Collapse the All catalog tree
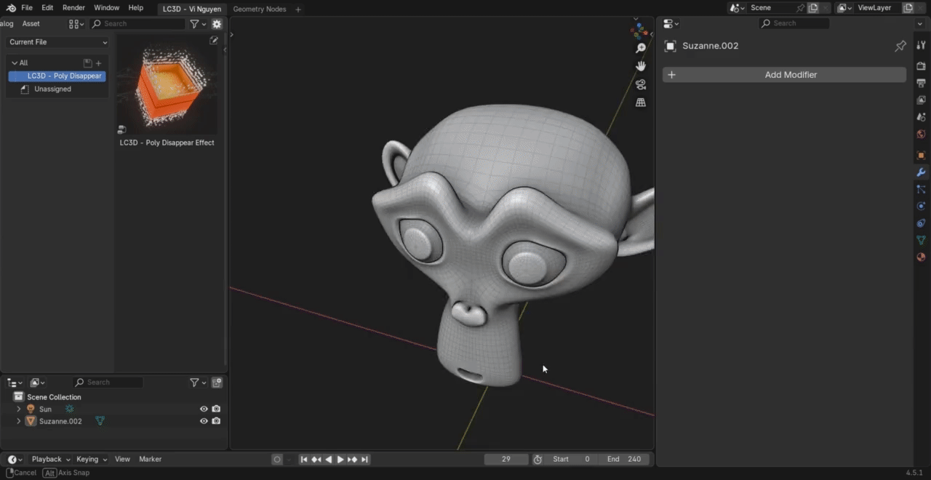This screenshot has height=480, width=931. (15, 63)
